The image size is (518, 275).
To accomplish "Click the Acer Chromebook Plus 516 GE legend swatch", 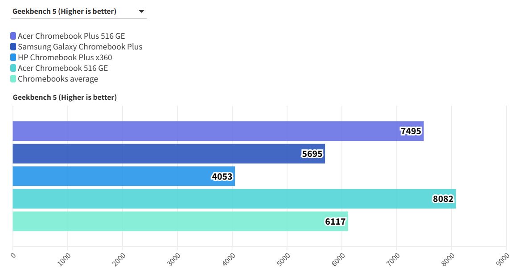I will tap(13, 36).
